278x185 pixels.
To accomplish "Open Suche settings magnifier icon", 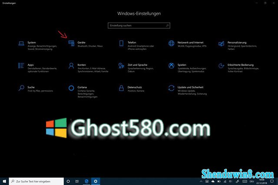I will [21, 88].
